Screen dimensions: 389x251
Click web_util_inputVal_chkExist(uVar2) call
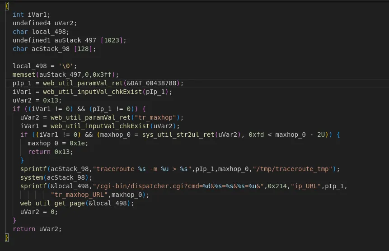pos(113,126)
